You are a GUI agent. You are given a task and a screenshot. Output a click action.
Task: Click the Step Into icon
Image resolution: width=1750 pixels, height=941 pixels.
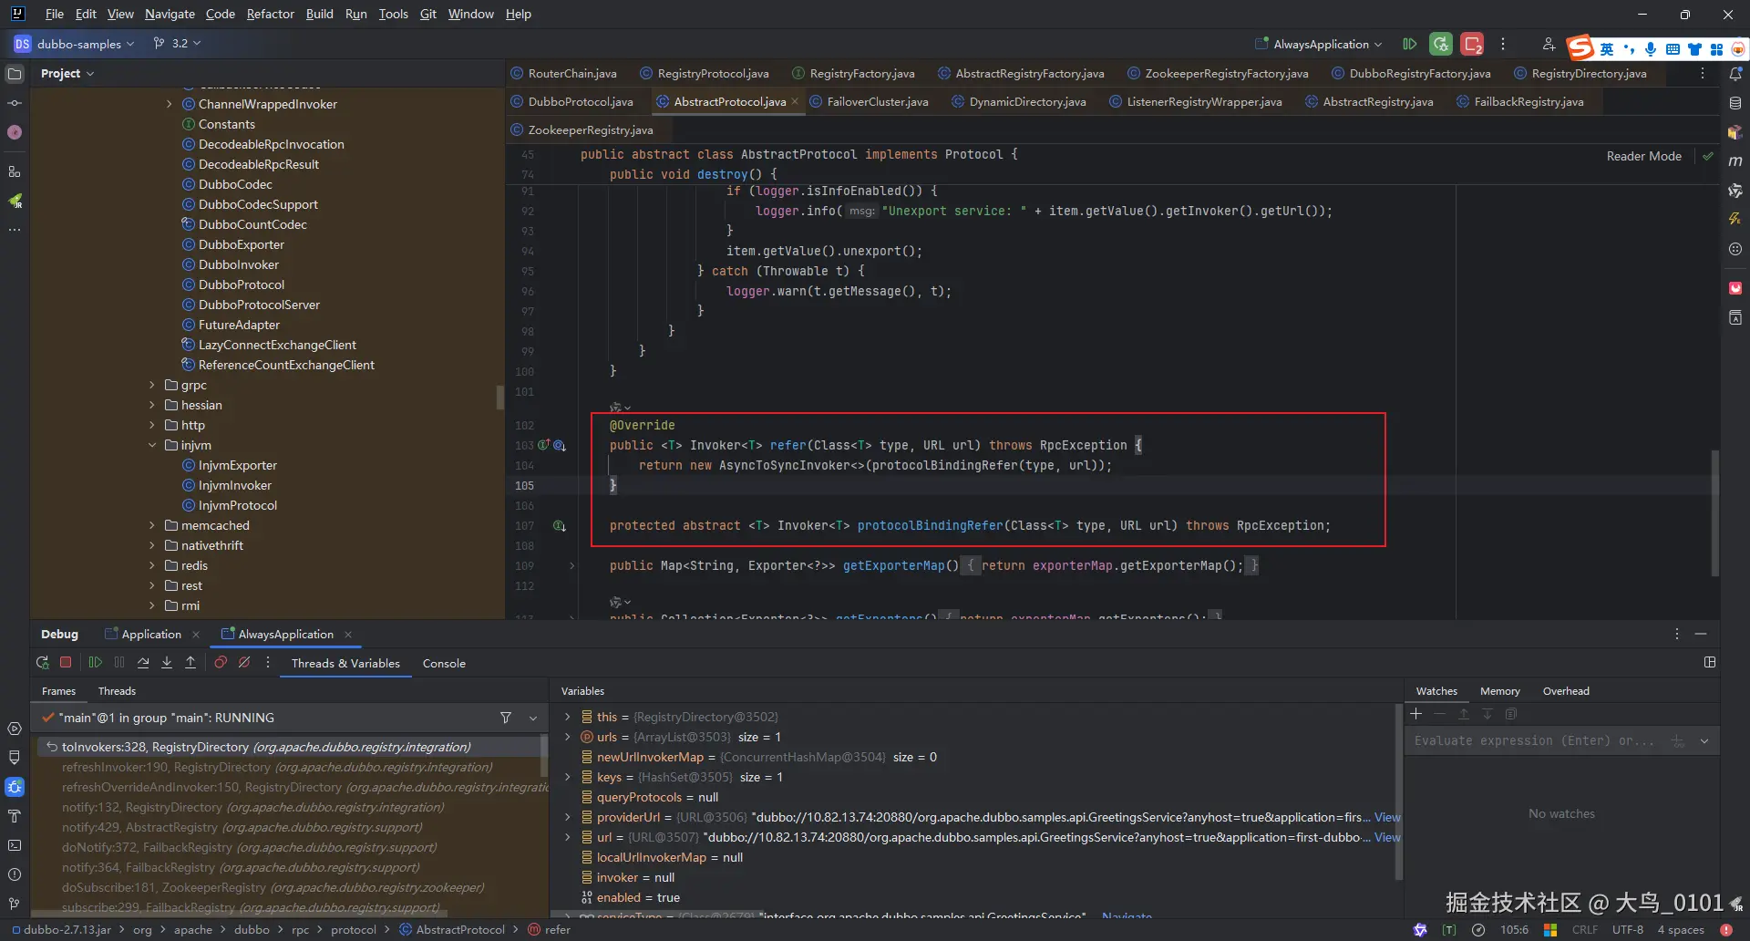167,663
